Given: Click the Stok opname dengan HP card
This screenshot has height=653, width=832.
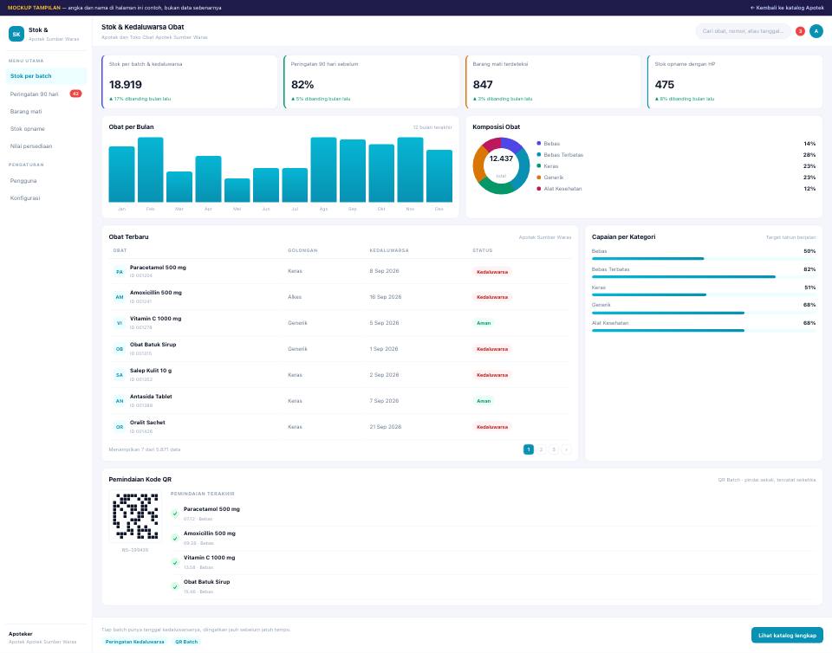Looking at the screenshot, I should (735, 81).
